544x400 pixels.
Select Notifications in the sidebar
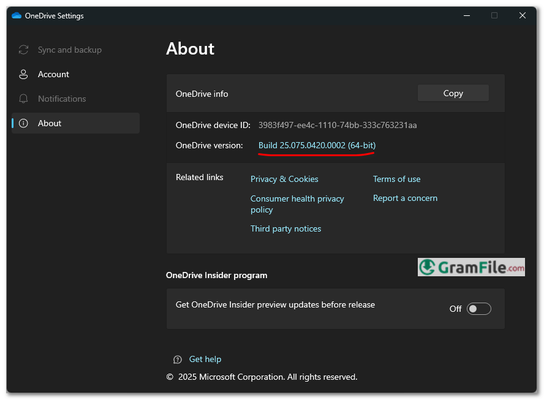(75, 99)
